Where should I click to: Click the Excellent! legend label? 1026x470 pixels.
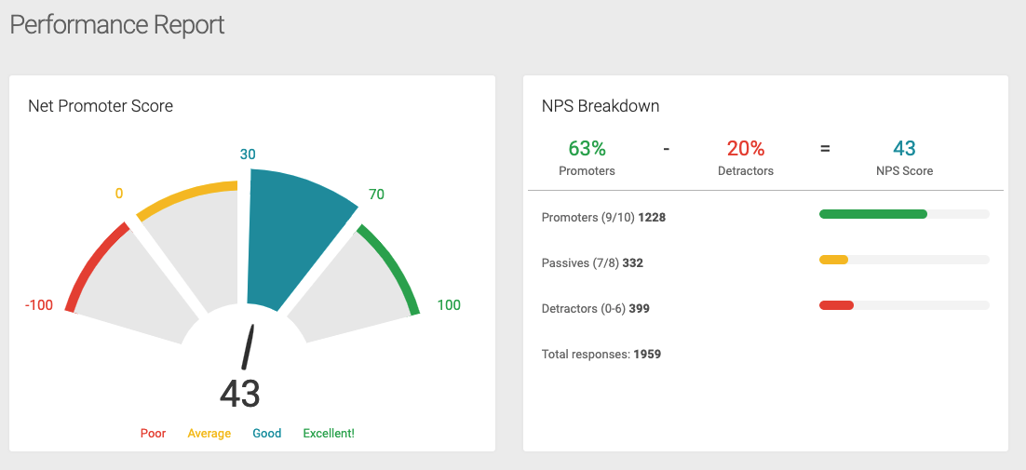(329, 434)
